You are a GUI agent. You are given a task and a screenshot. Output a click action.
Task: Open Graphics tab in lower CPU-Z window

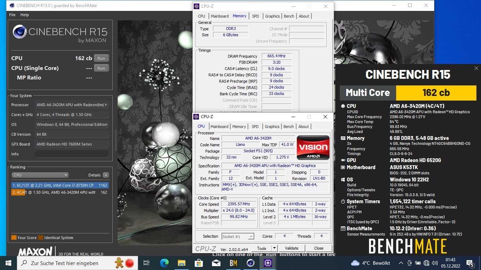tap(272, 127)
